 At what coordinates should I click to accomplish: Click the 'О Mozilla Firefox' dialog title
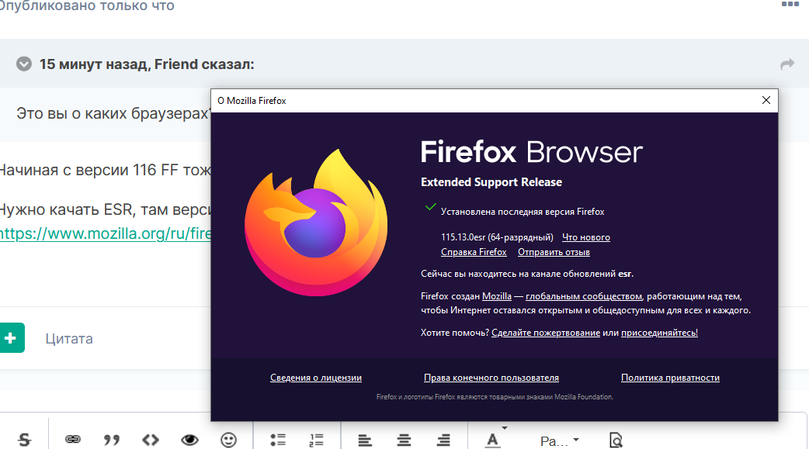(x=252, y=101)
